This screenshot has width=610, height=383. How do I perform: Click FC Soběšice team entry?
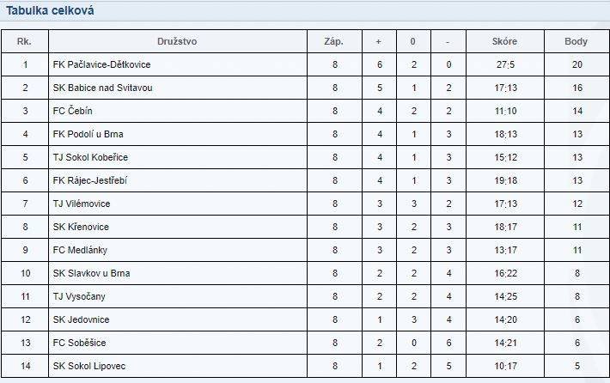pos(79,343)
